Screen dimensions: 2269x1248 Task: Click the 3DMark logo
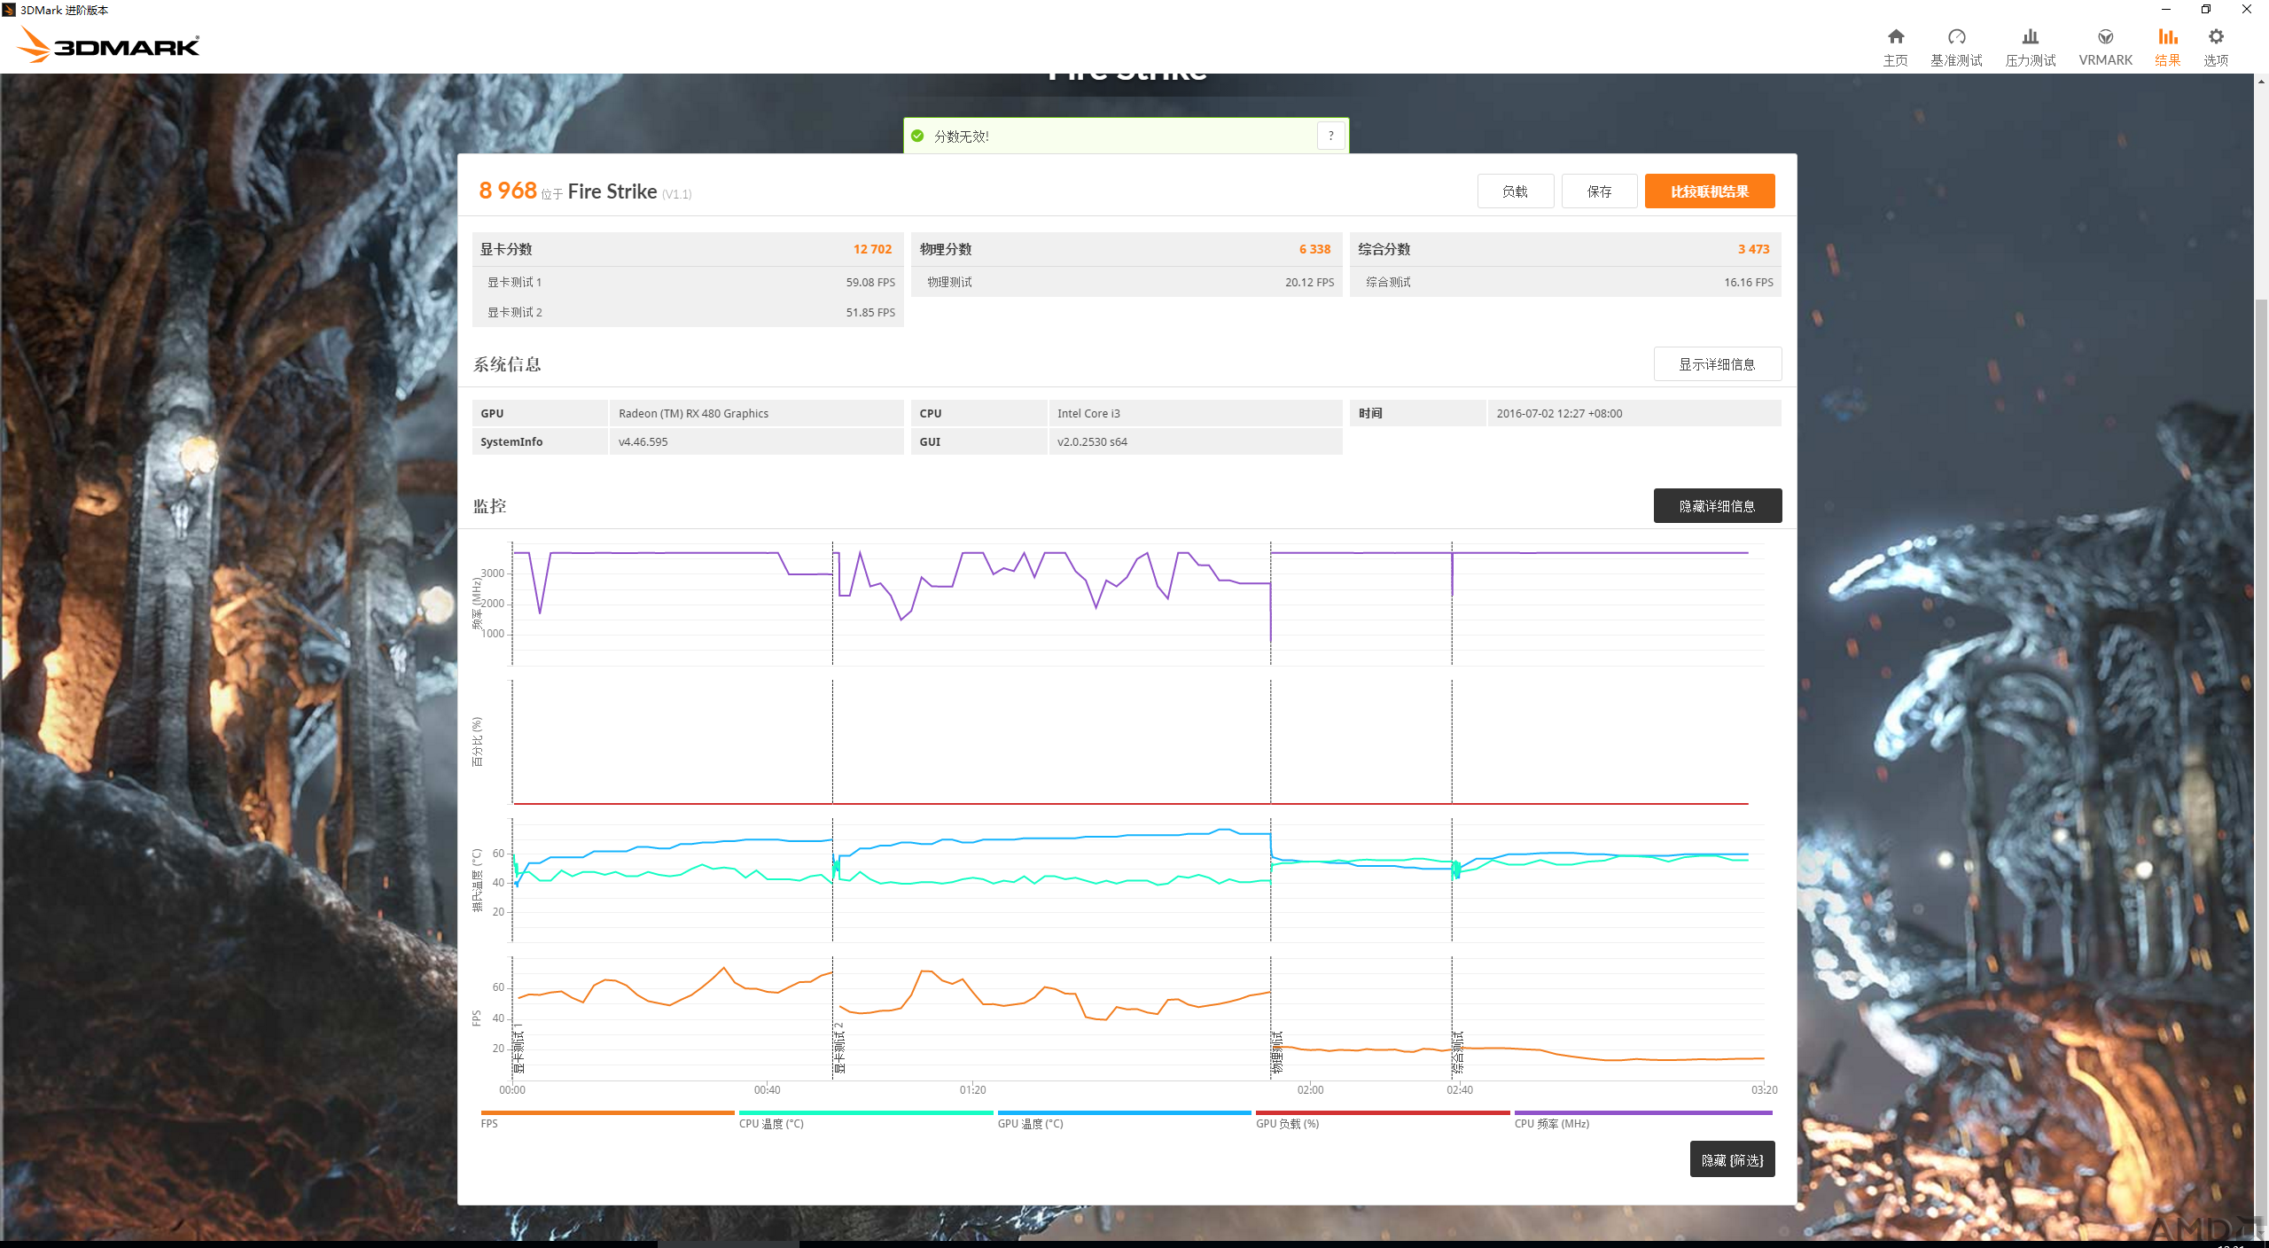tap(110, 44)
